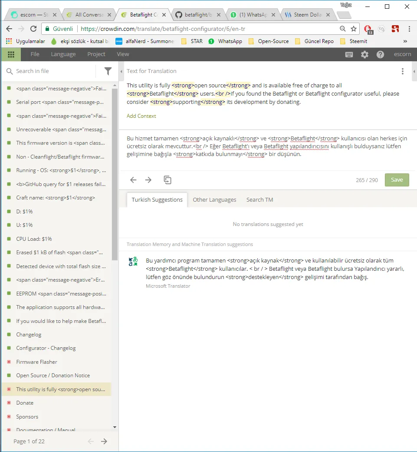This screenshot has width=417, height=452.
Task: Click the strings list scrollbar thumb
Action: click(x=115, y=174)
